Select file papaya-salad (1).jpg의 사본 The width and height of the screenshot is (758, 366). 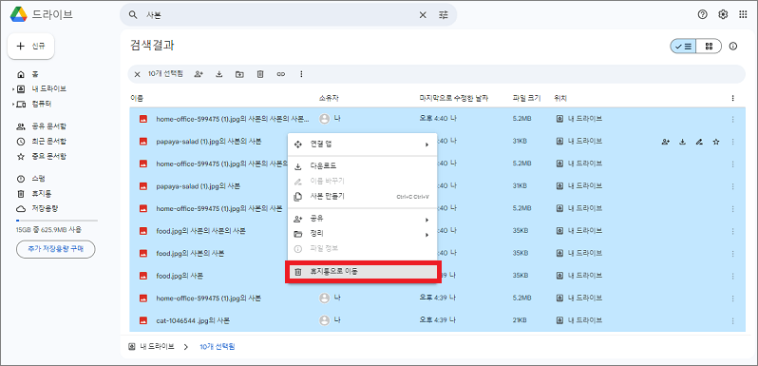tap(199, 186)
